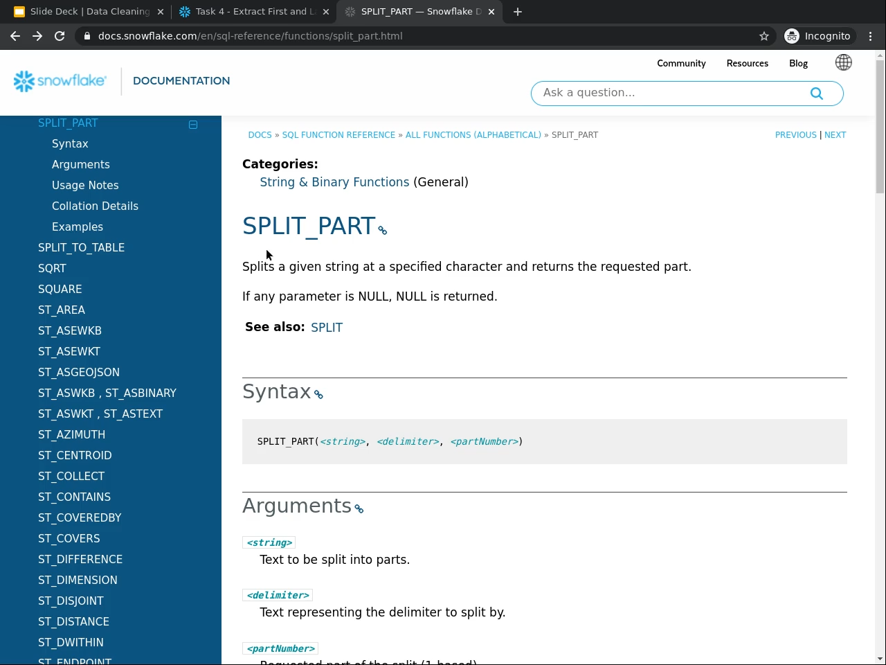Click the Snowflake logo
The image size is (886, 665).
pyautogui.click(x=60, y=81)
